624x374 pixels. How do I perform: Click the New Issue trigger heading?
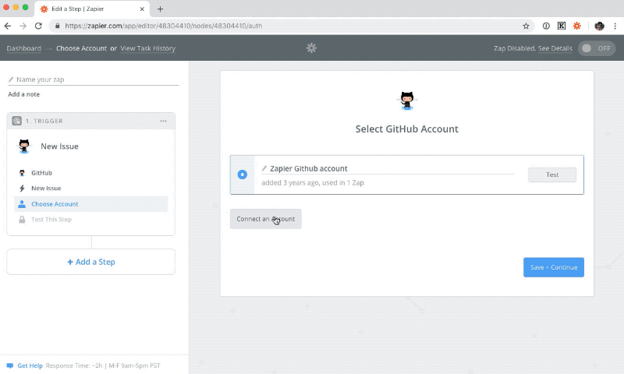60,146
